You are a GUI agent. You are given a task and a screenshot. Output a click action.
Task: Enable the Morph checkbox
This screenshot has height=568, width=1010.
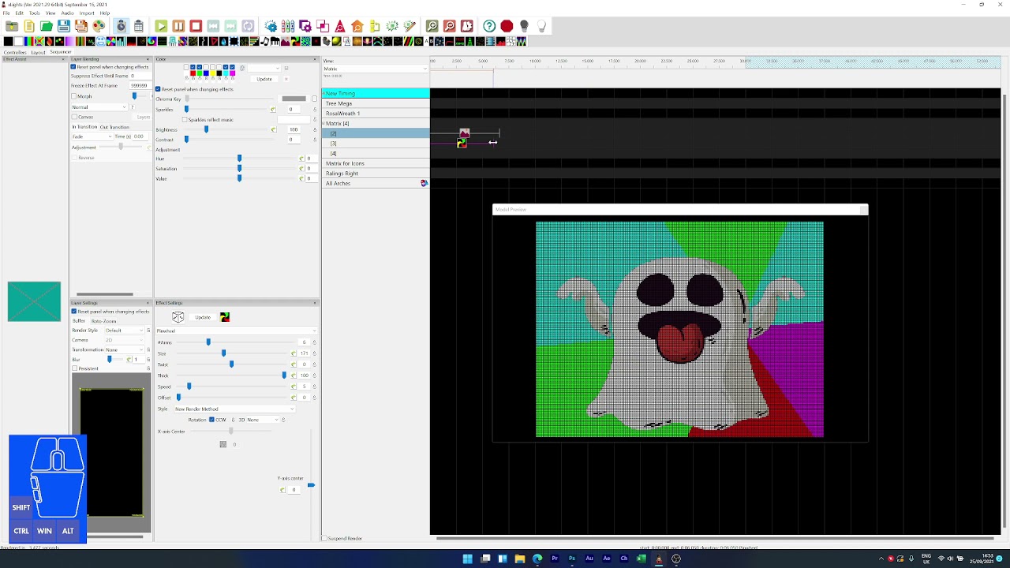(x=74, y=96)
